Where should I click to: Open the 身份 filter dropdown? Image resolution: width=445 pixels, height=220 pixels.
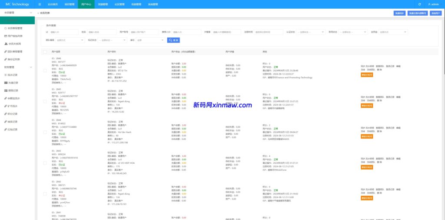coord(150,40)
